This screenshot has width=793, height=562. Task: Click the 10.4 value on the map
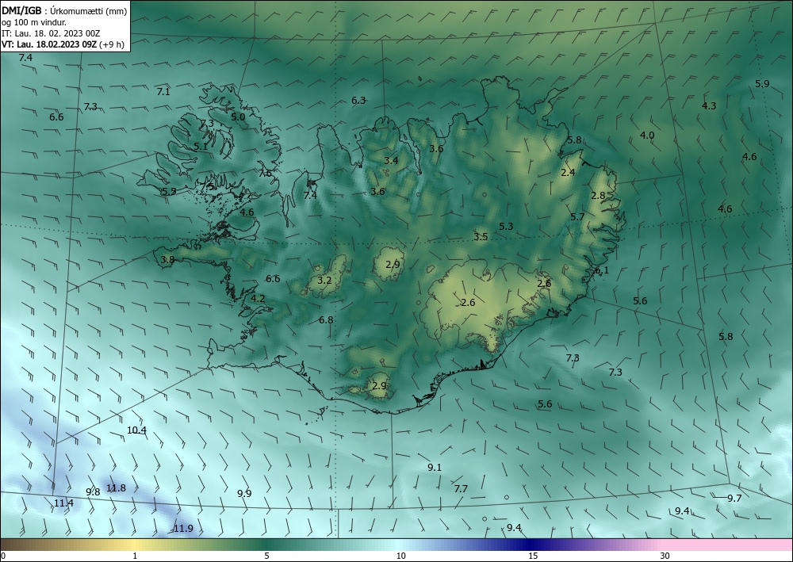pyautogui.click(x=136, y=430)
